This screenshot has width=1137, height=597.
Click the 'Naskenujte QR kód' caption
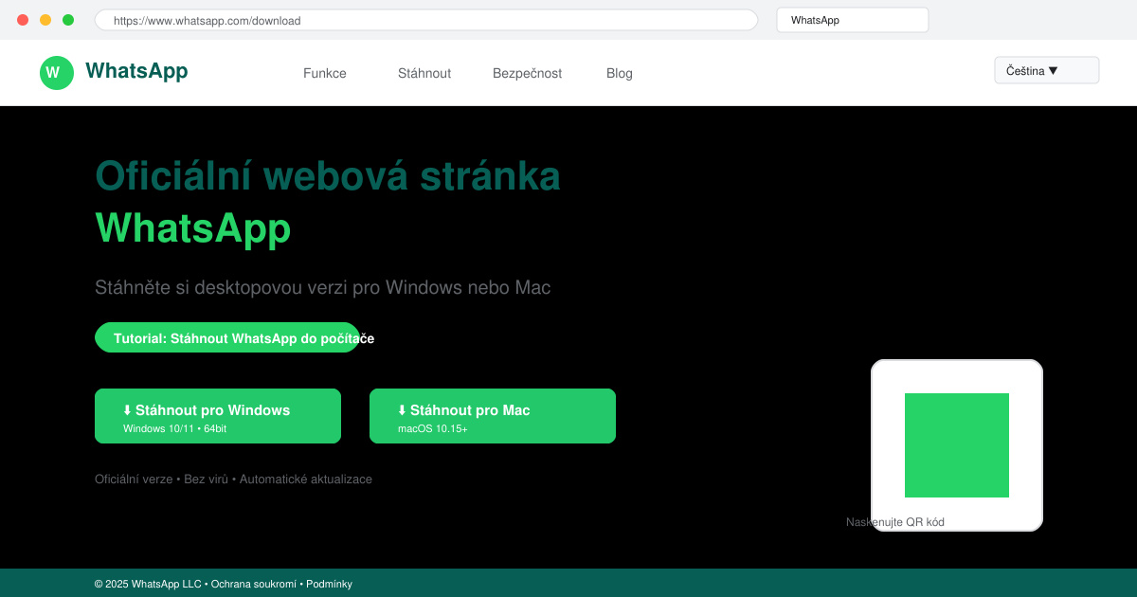coord(895,522)
